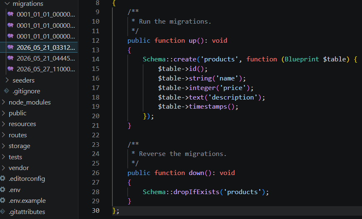Click the 'down' function name
The height and width of the screenshot is (219, 362).
pos(196,173)
